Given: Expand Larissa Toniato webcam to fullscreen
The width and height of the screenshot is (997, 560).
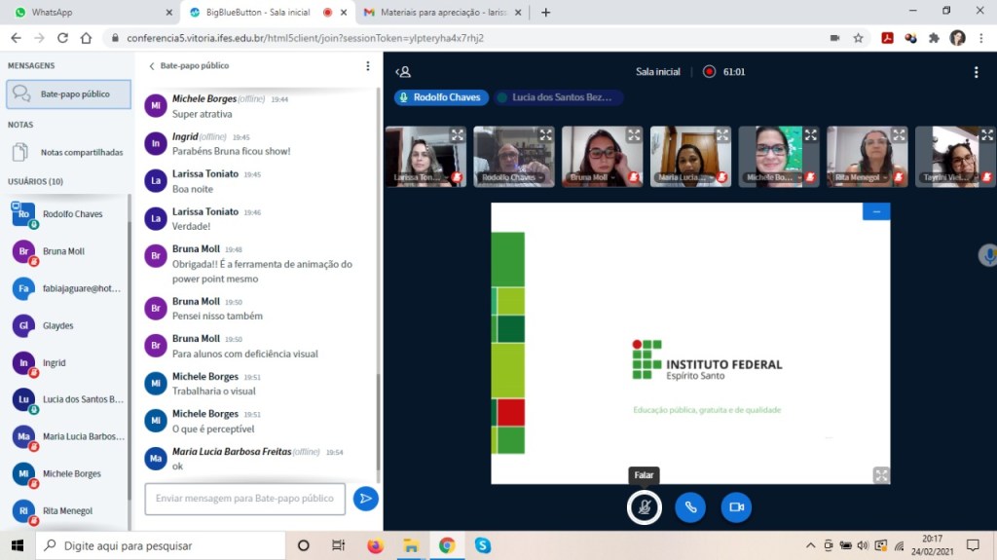Looking at the screenshot, I should point(458,135).
